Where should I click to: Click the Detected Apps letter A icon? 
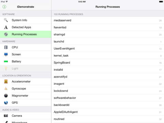click(x=6, y=27)
